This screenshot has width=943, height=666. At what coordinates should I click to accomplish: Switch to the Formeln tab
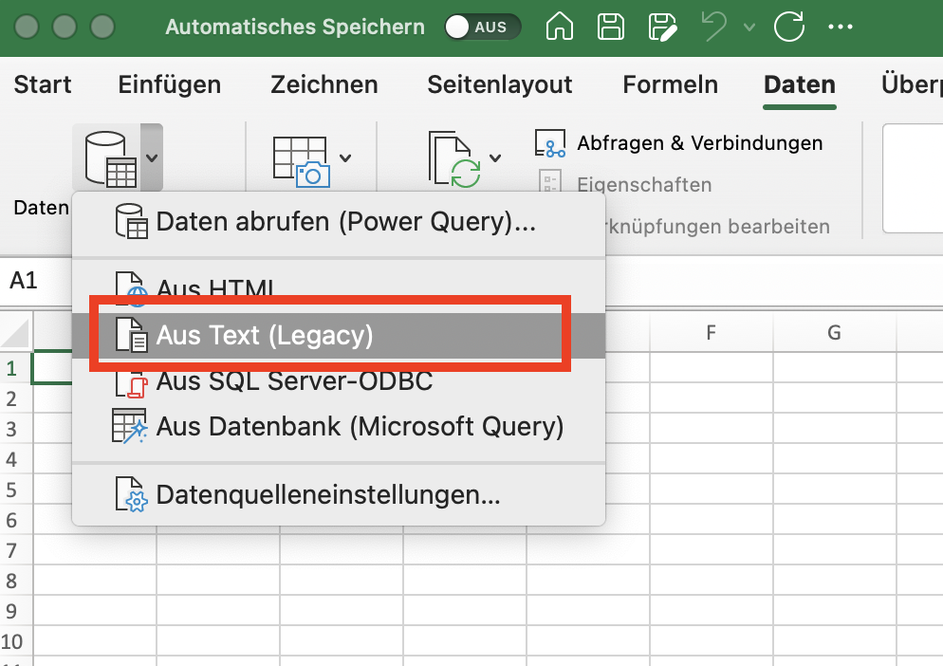pyautogui.click(x=670, y=84)
